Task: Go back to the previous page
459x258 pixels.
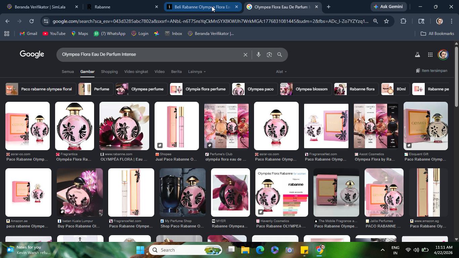Action: click(7, 21)
